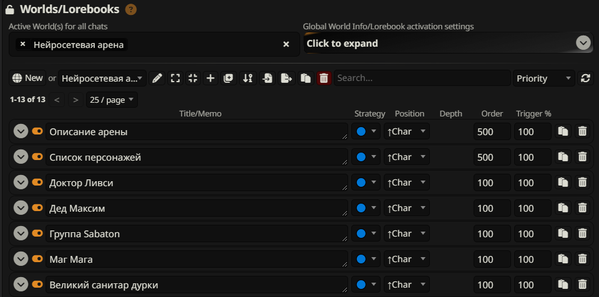Toggle the Группа Sabaton entry switch
Viewport: 599px width, 297px height.
coord(37,233)
